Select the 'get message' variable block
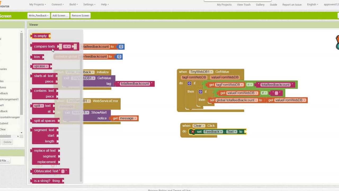 (x=124, y=118)
